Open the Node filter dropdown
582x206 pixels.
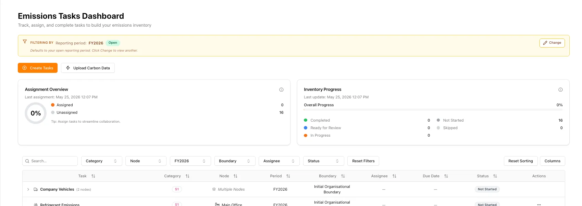[x=146, y=161]
